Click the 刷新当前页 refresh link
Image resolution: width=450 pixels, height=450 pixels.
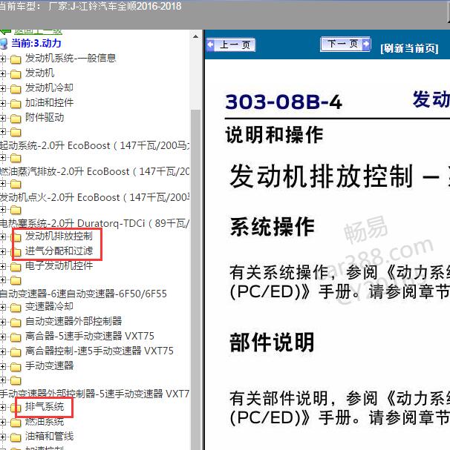pos(409,48)
